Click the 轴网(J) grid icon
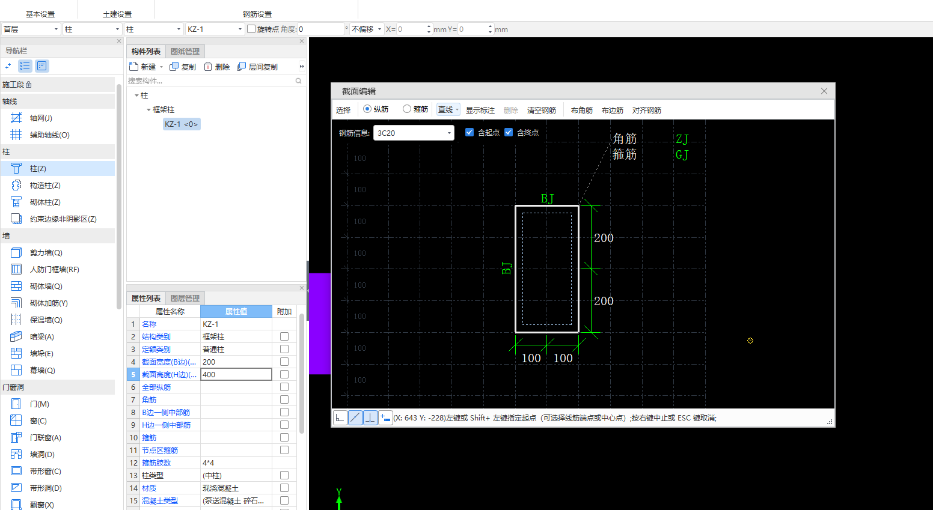The image size is (933, 510). pyautogui.click(x=16, y=118)
